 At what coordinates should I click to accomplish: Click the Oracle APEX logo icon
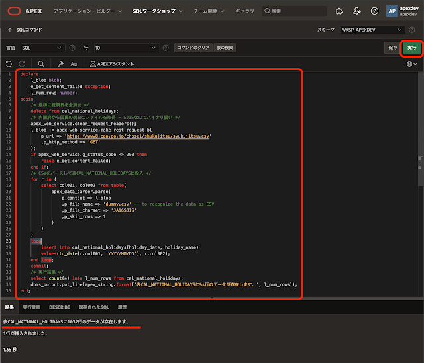coord(14,11)
